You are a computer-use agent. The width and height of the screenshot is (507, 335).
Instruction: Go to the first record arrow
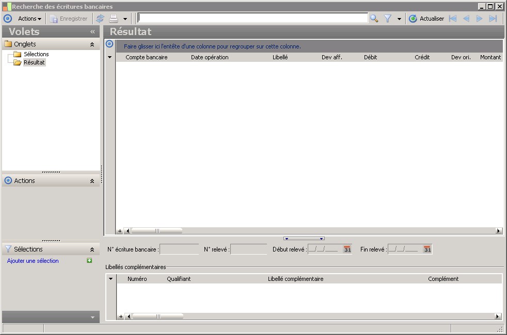click(x=453, y=19)
